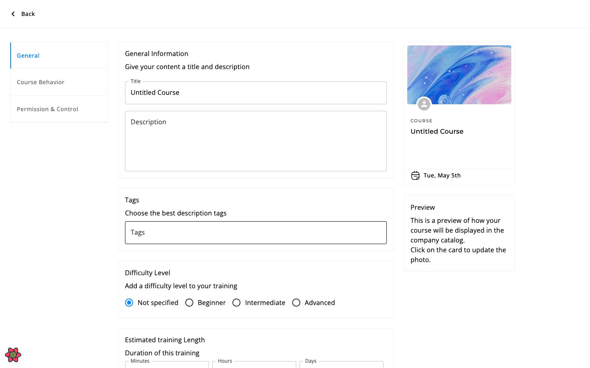Click the Minutes duration field
The width and height of the screenshot is (590, 368).
tap(167, 364)
